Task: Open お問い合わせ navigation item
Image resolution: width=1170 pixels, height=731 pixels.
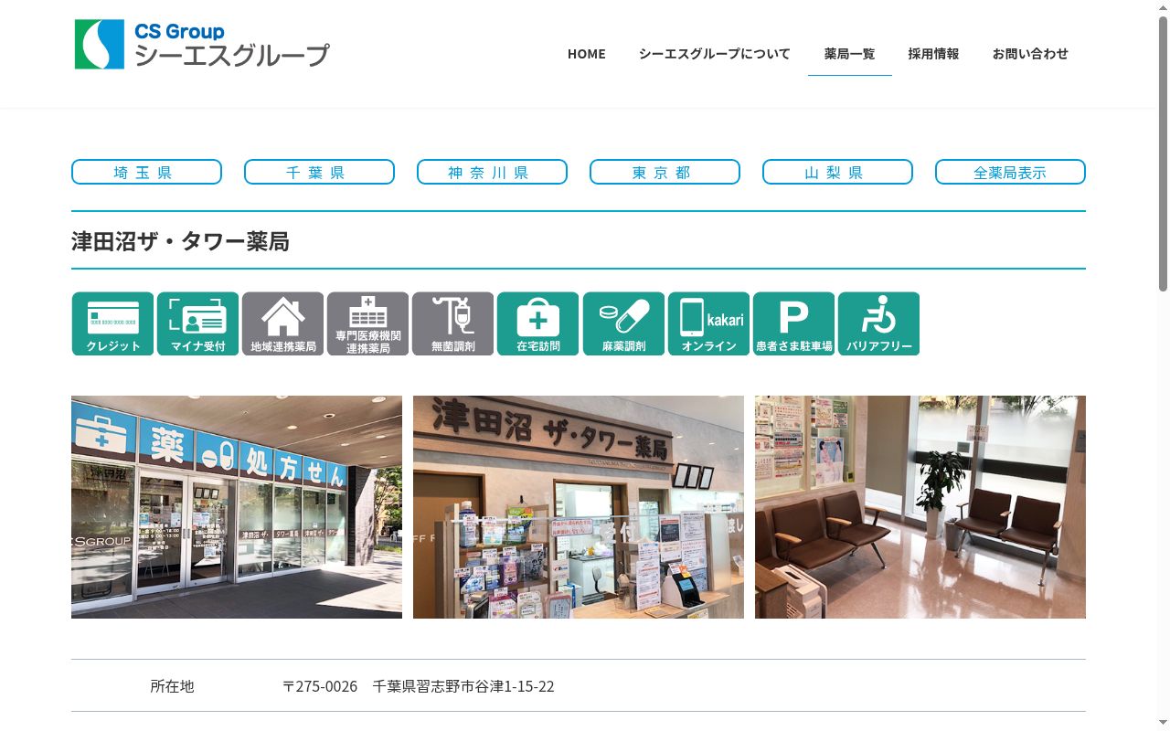Action: pos(1030,54)
